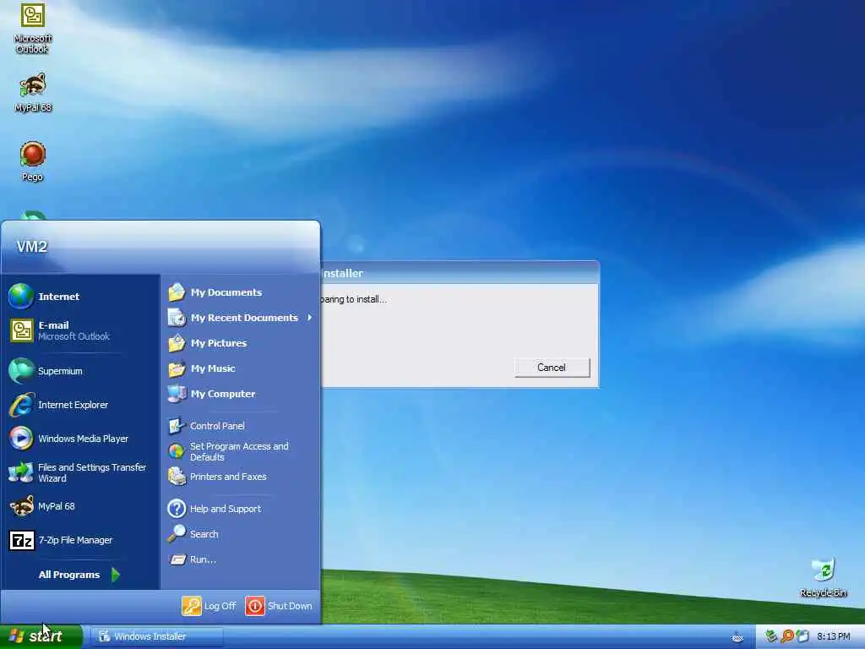Start Files and Settings Transfer Wizard
865x649 pixels.
pos(78,472)
